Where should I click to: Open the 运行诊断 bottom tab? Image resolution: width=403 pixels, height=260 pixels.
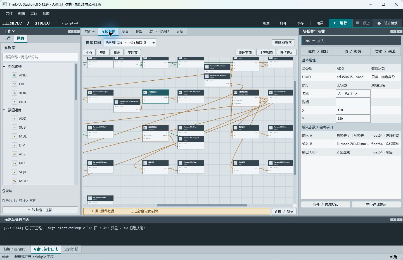[x=71, y=249]
